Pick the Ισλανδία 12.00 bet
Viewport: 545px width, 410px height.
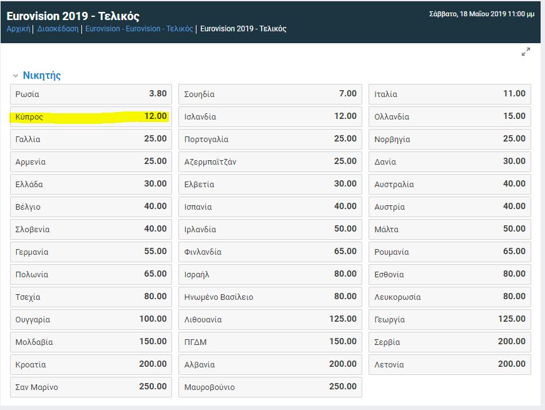pyautogui.click(x=270, y=116)
